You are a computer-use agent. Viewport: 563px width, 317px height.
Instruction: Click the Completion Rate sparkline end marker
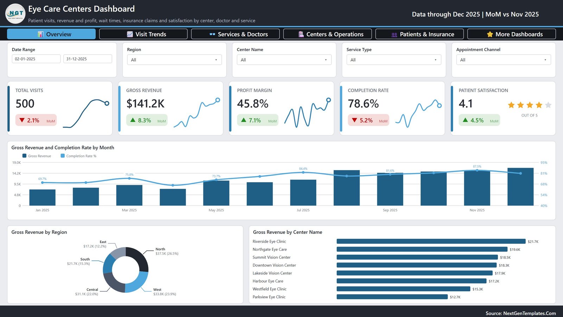click(x=439, y=105)
